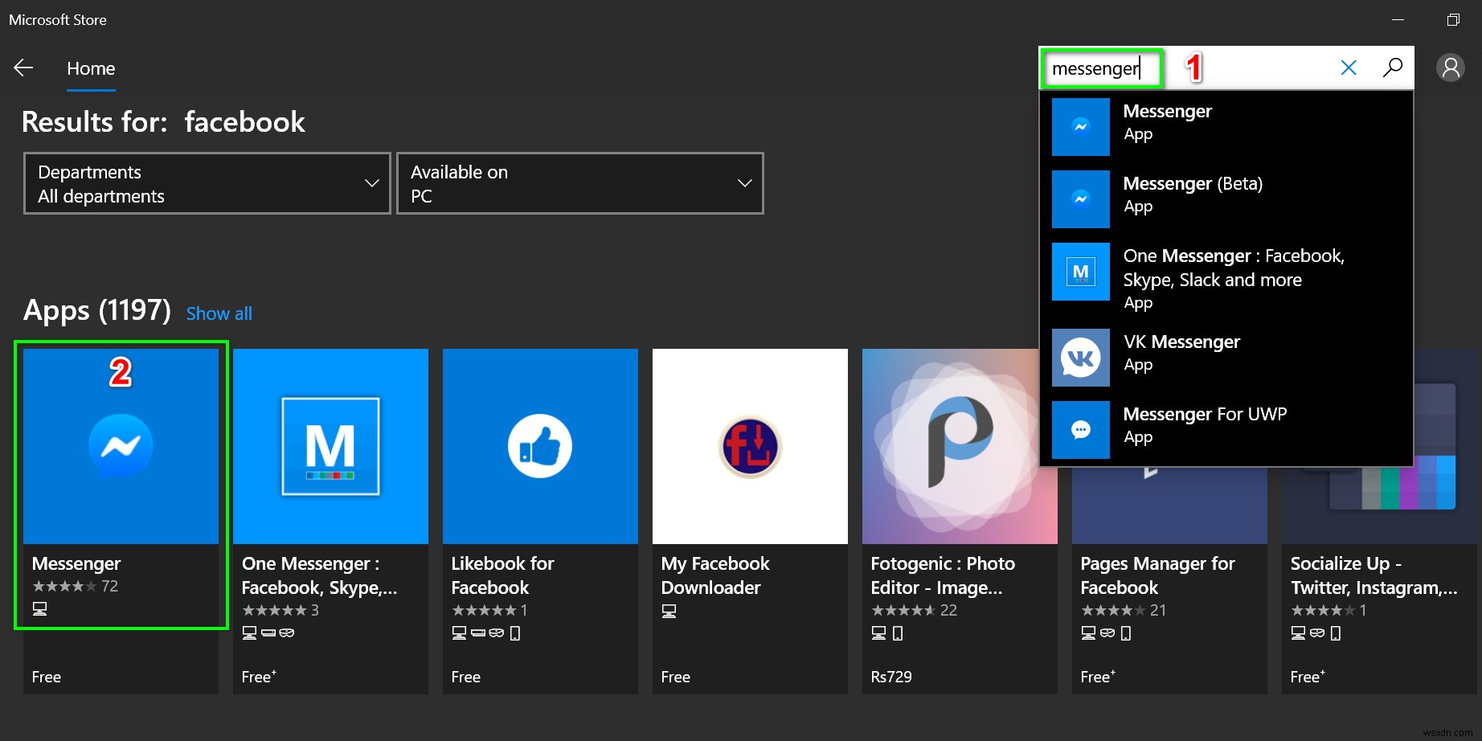Open the user account profile icon
1482x741 pixels.
(1450, 68)
